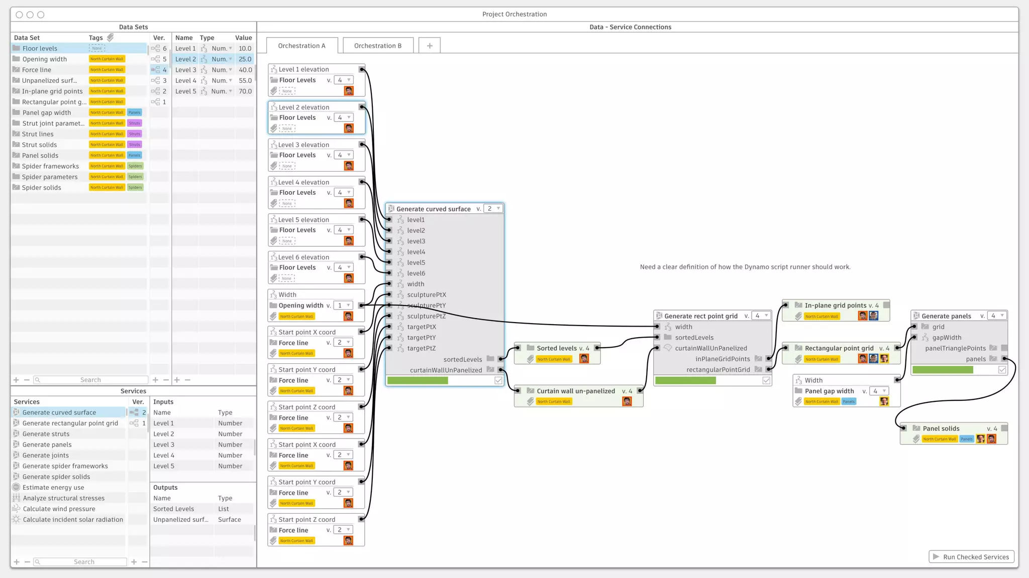The width and height of the screenshot is (1029, 578).
Task: Toggle checkbox on Generate panels node
Action: click(x=1002, y=370)
